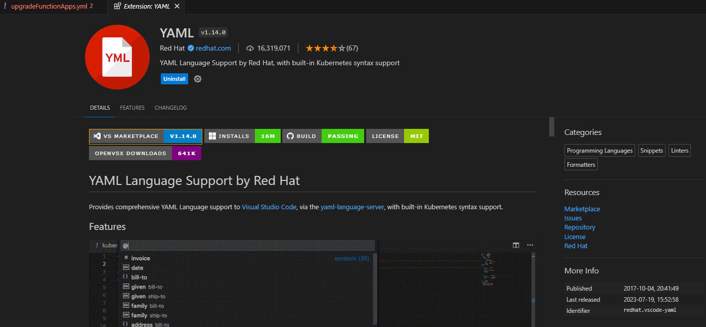Image resolution: width=706 pixels, height=327 pixels.
Task: Click the Installs 16M badge
Action: [242, 136]
